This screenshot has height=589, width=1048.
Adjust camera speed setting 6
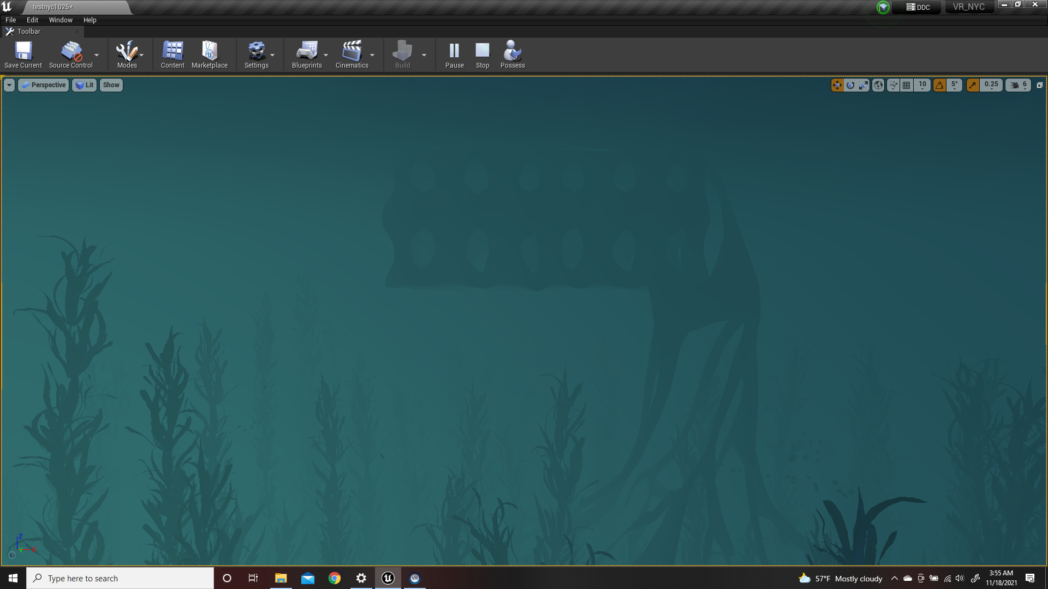pos(1019,85)
